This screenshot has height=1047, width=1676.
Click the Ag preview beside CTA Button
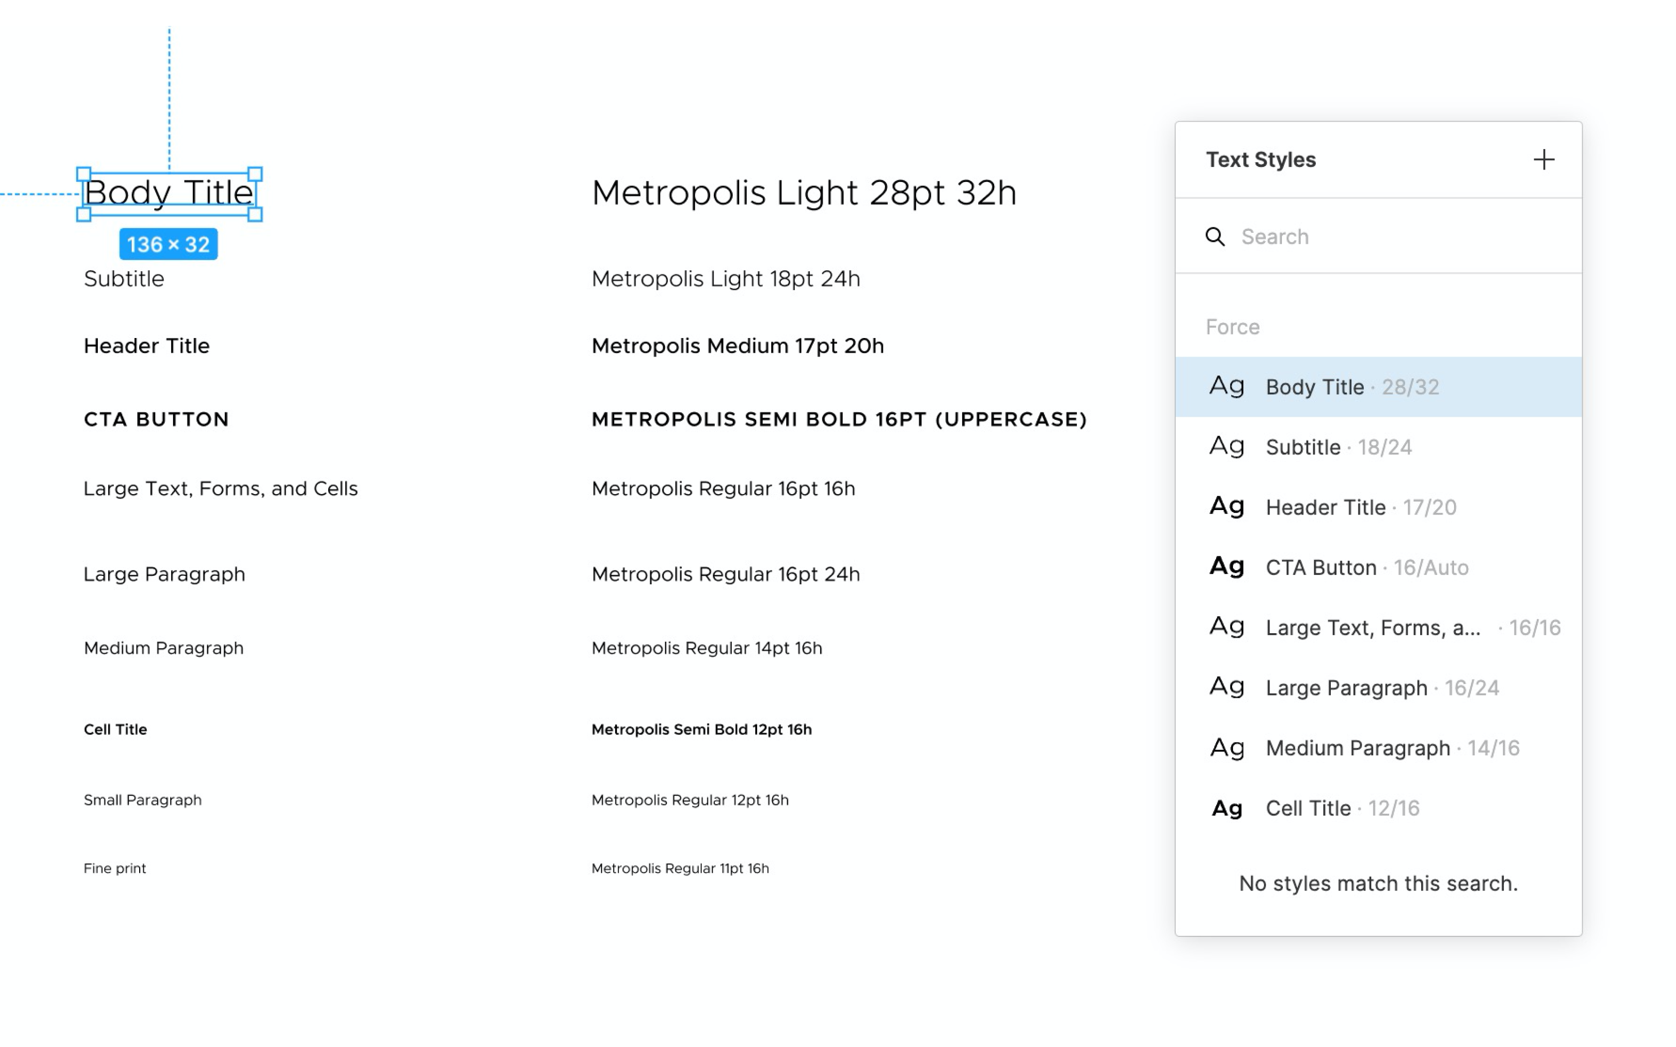click(1227, 567)
